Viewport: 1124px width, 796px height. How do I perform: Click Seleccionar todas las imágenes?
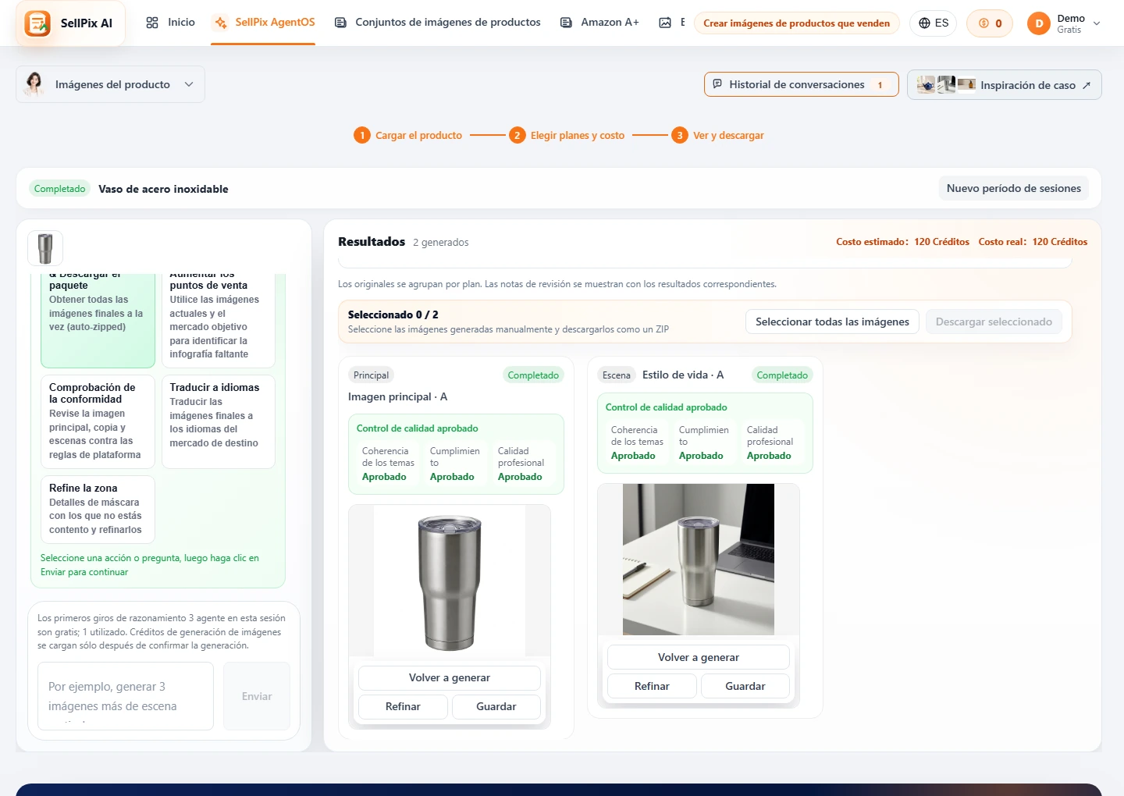pyautogui.click(x=832, y=322)
